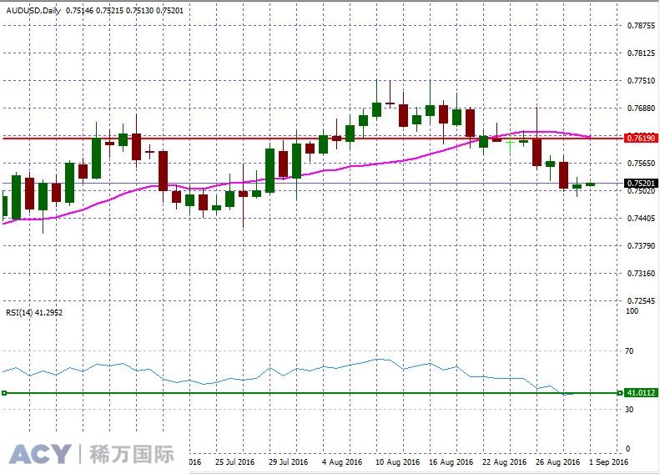Click the 29 Jul 2016 date label
Image resolution: width=660 pixels, height=474 pixels.
point(288,461)
